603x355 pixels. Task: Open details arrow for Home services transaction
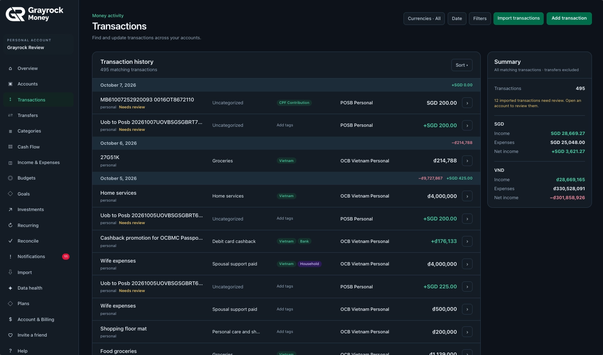(x=467, y=196)
